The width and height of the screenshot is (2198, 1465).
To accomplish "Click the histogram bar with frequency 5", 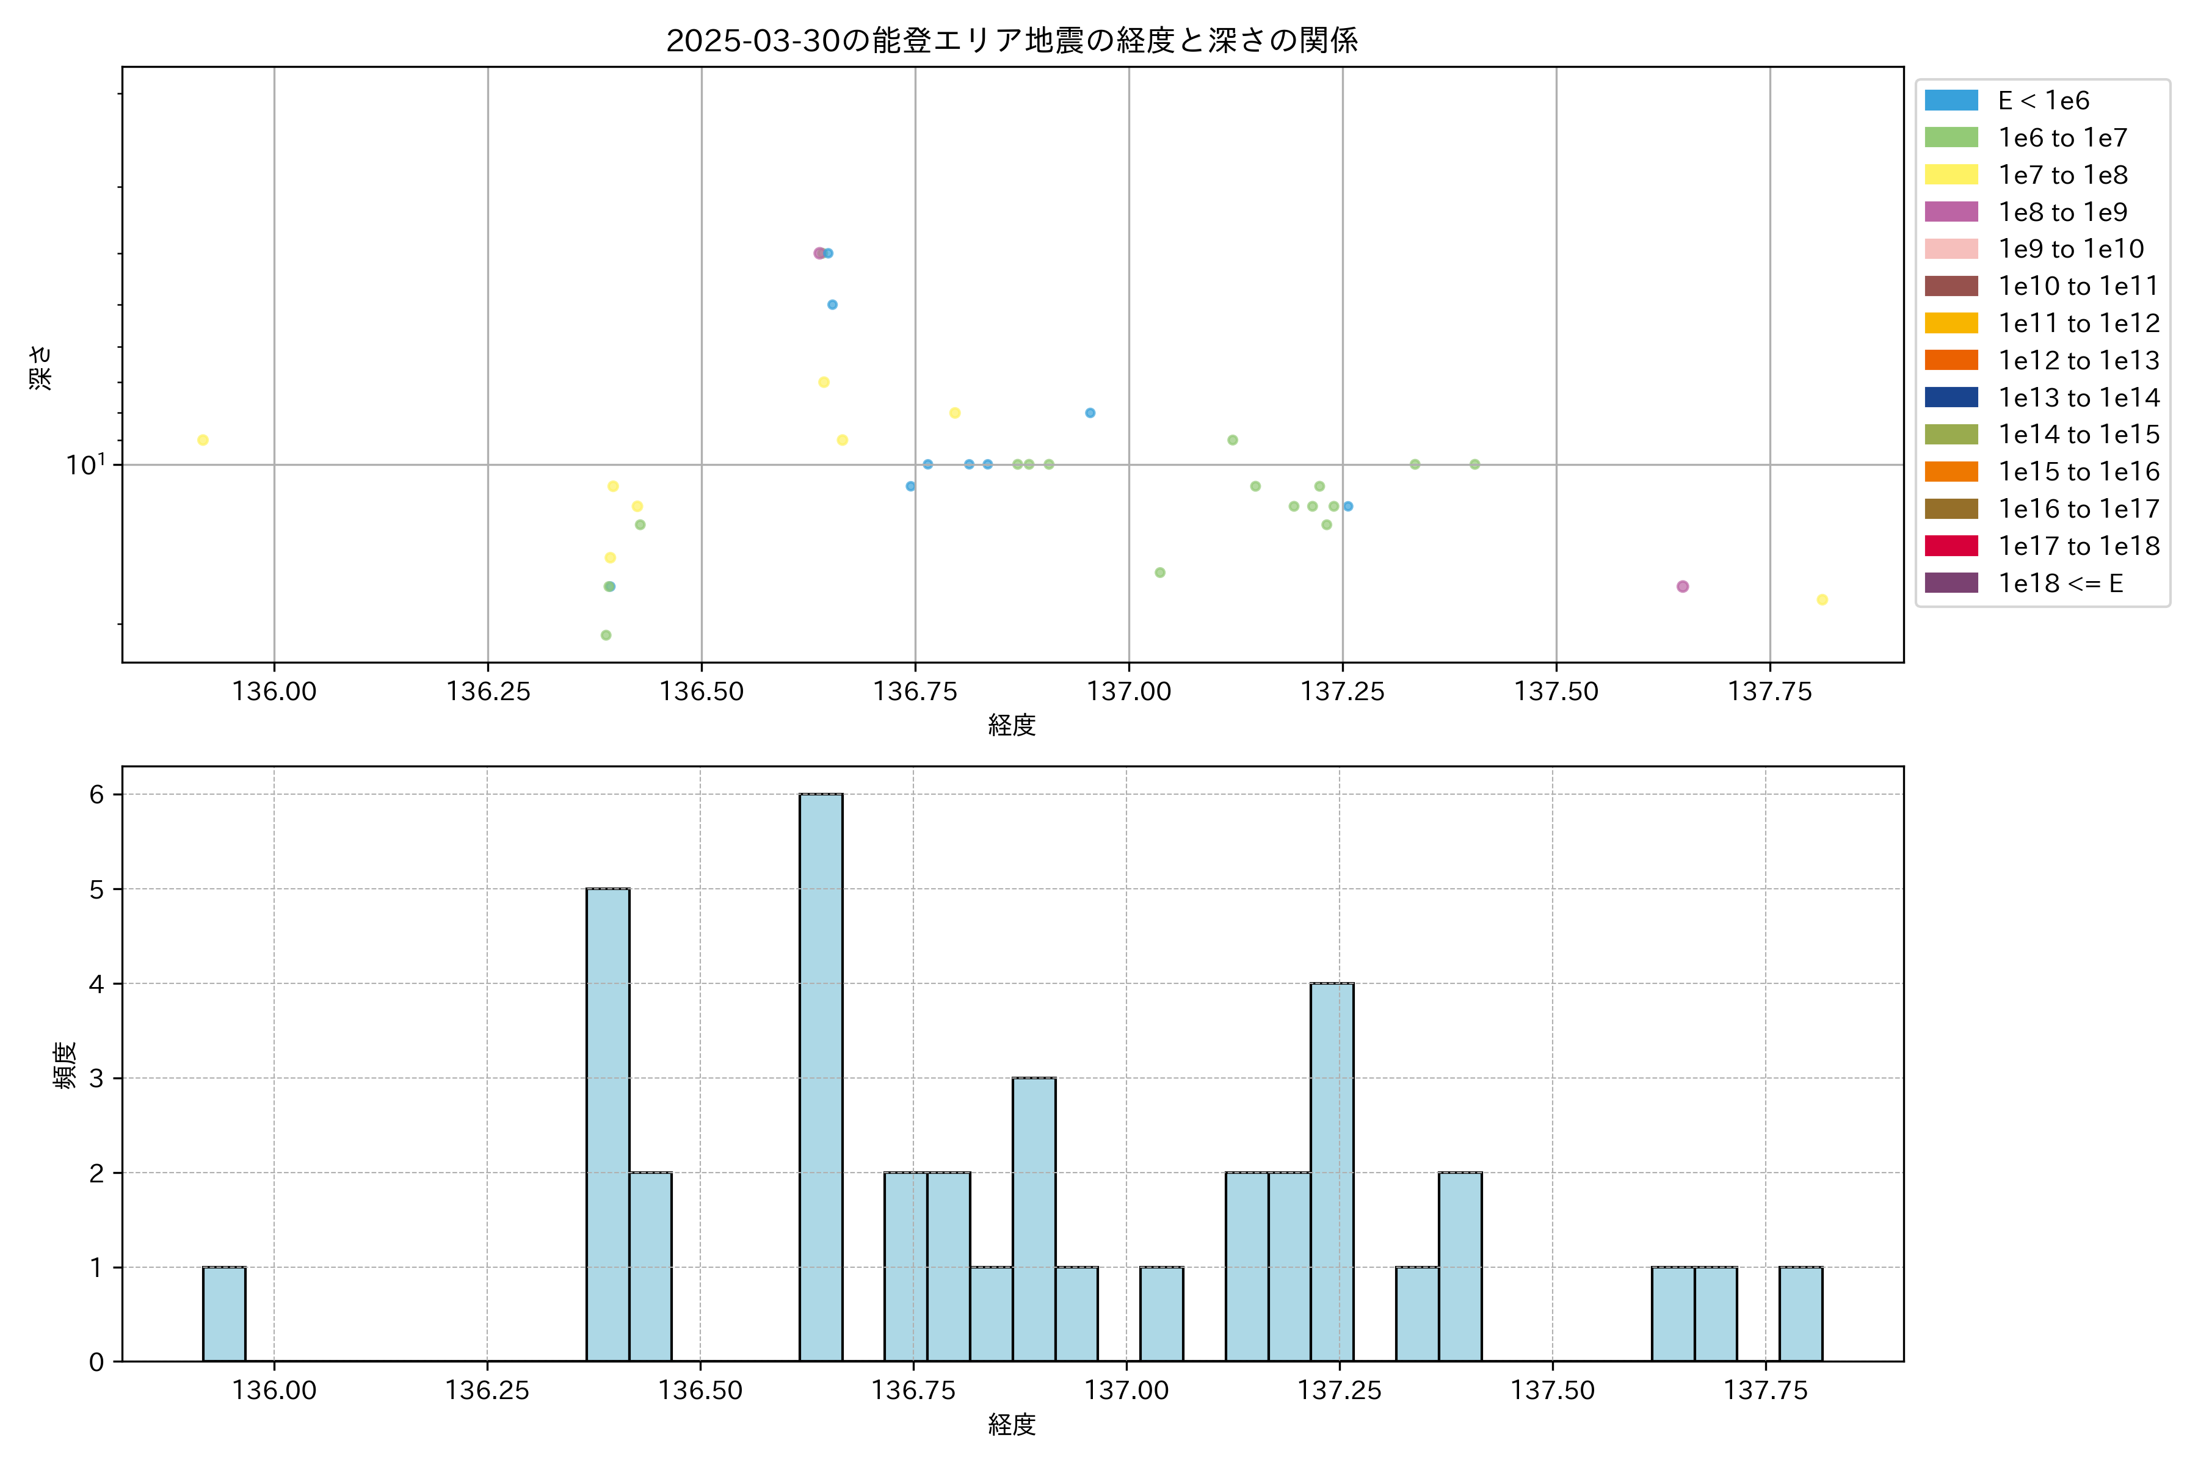I will (608, 1125).
